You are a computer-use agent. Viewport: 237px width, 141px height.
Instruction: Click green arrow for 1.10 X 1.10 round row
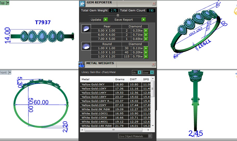click(146, 52)
